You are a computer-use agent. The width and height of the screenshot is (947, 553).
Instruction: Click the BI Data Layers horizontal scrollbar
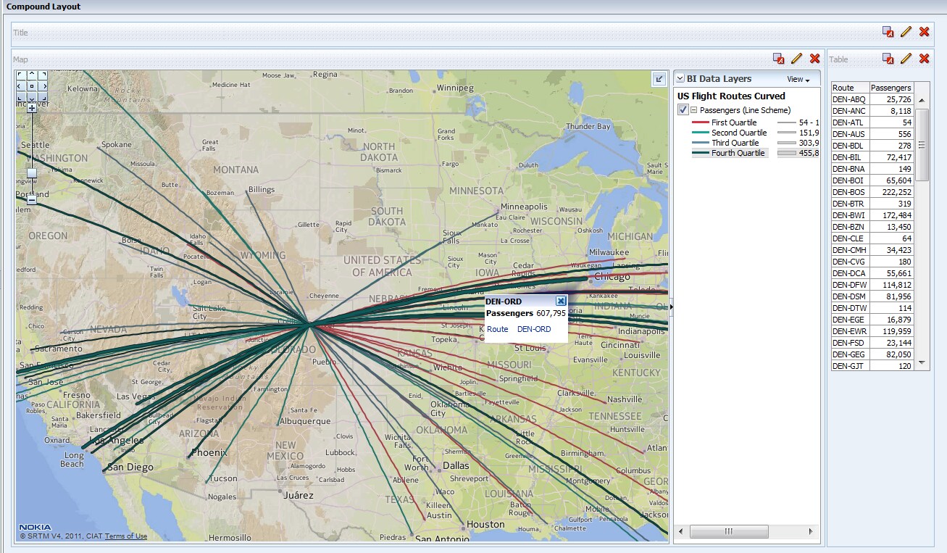[x=729, y=532]
